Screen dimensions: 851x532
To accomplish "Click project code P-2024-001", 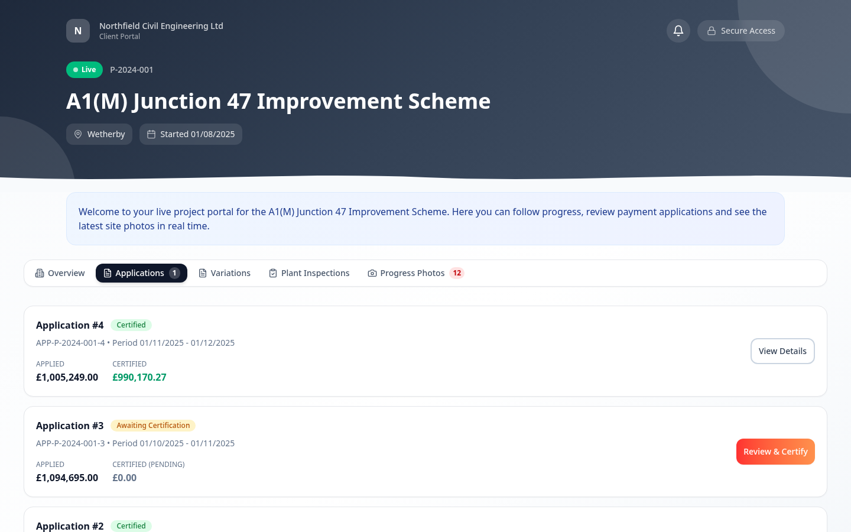I will tap(132, 70).
